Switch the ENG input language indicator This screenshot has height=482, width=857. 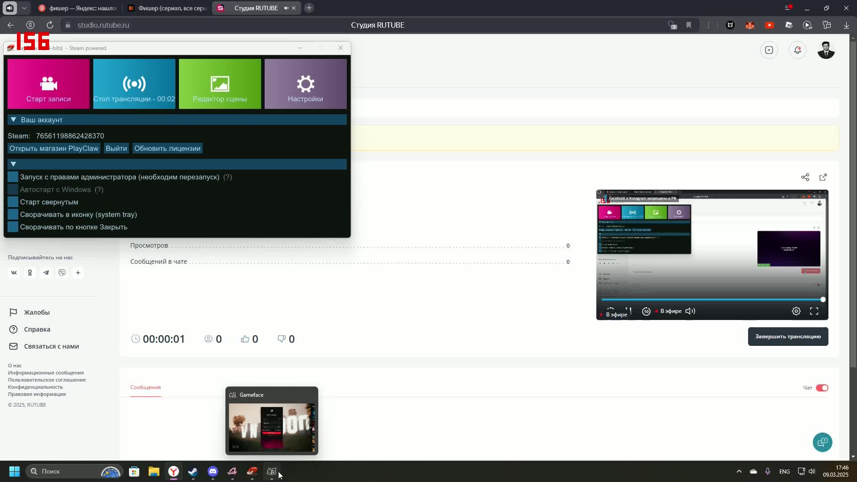784,471
